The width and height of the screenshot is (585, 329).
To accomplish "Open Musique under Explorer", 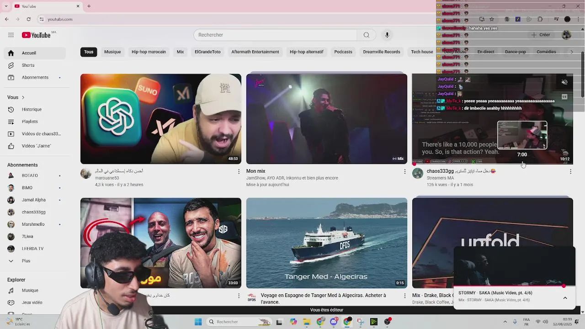I will 34,290.
